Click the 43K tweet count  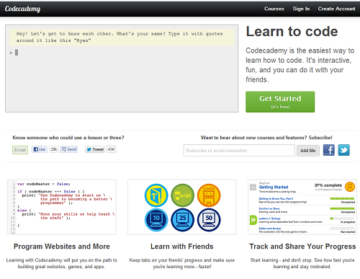111,149
